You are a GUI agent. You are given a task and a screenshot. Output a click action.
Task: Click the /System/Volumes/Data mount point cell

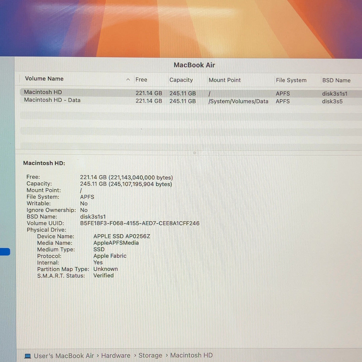click(238, 101)
